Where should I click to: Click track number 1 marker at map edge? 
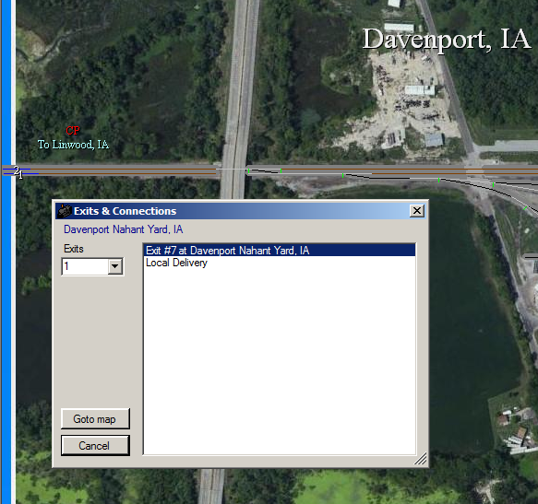click(21, 175)
